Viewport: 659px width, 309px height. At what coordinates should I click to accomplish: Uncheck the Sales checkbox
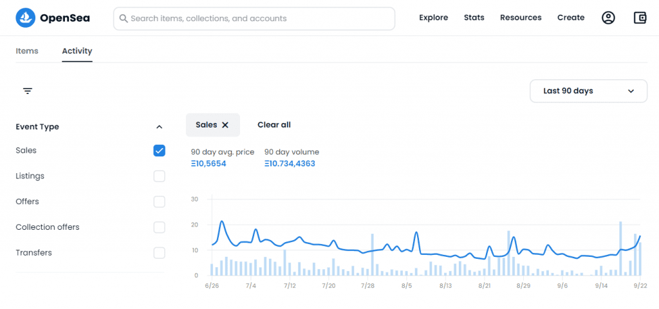tap(160, 151)
